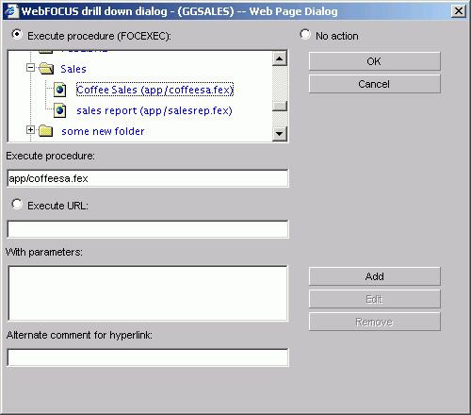Image resolution: width=471 pixels, height=415 pixels.
Task: Click the tree scrollbar up arrow
Action: [280, 58]
